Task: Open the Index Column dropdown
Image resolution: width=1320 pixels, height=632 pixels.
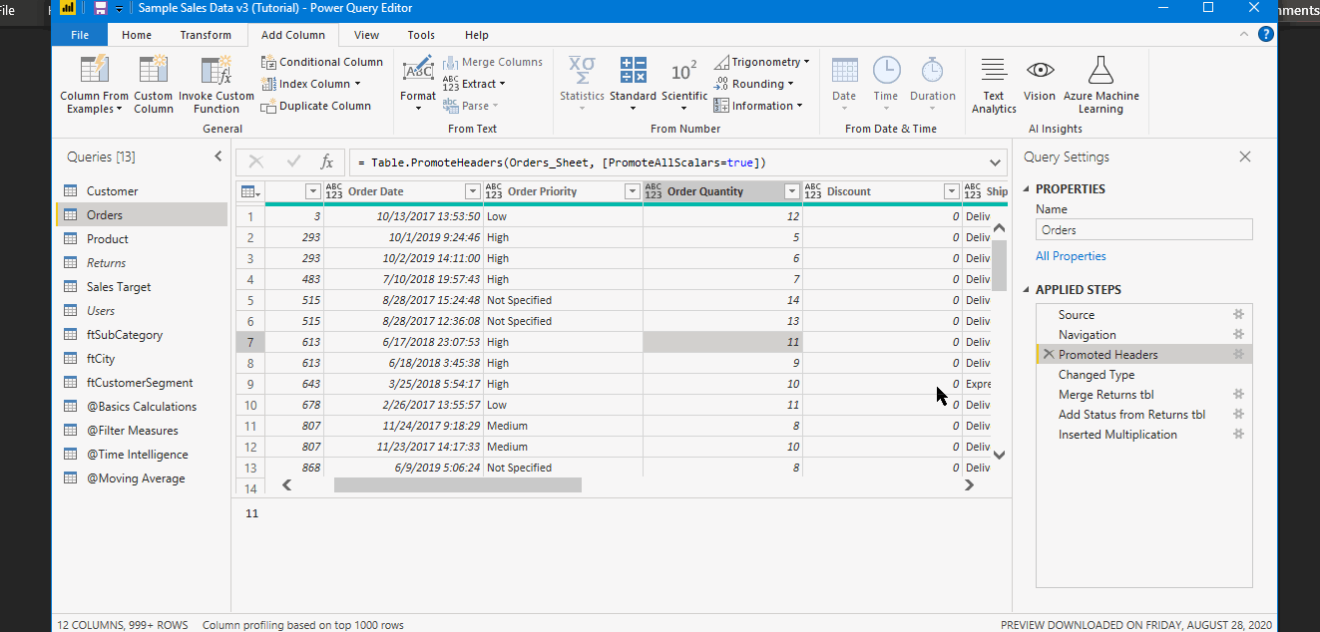Action: [x=311, y=84]
